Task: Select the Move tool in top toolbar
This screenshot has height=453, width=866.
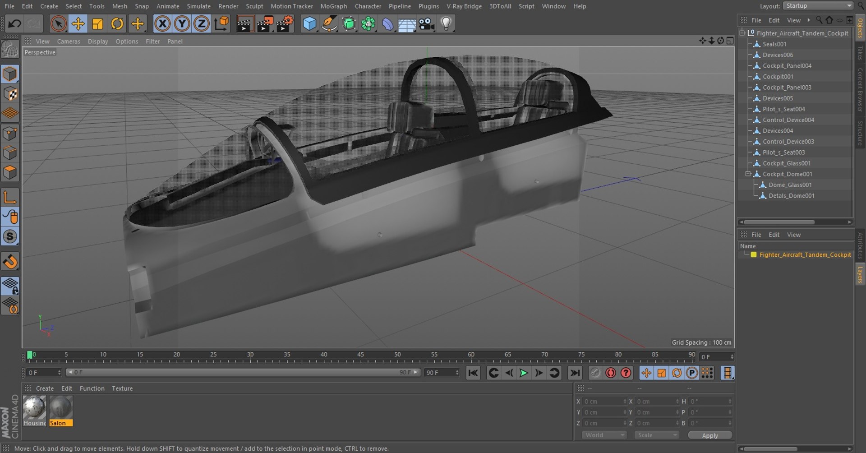Action: click(x=78, y=23)
